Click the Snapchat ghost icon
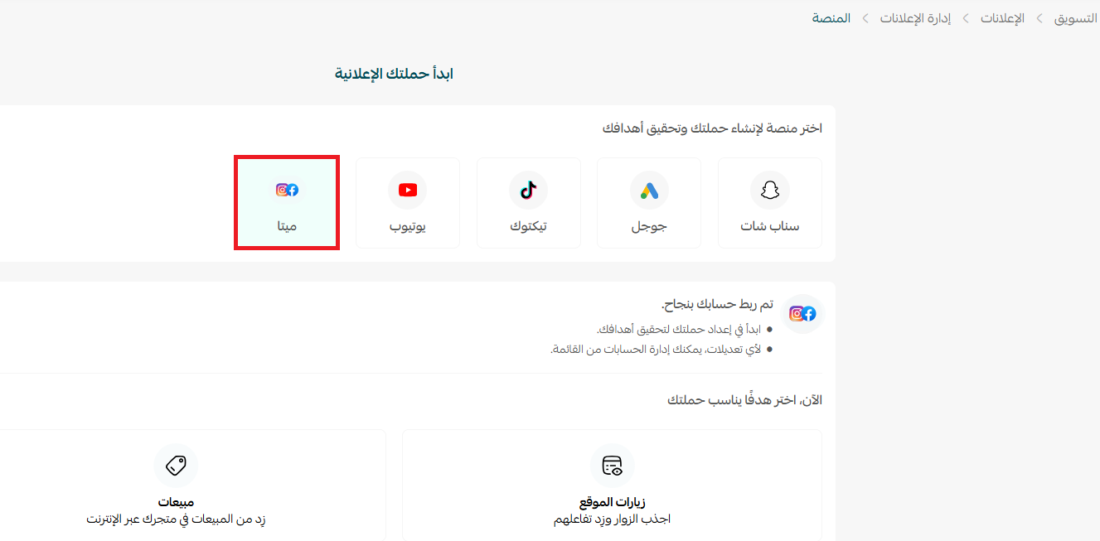 click(769, 191)
